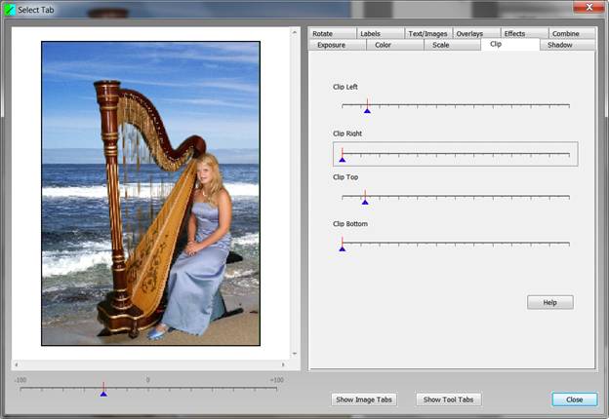The width and height of the screenshot is (609, 419).
Task: Select the Text/Images tab
Action: coord(427,34)
